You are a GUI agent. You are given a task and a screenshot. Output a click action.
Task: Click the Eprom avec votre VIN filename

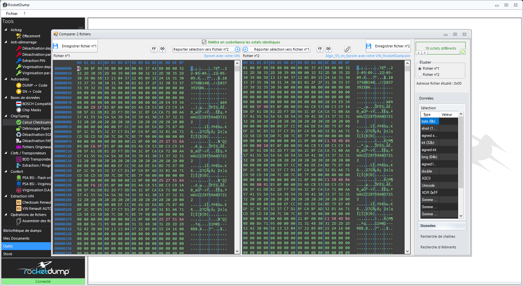pos(222,56)
